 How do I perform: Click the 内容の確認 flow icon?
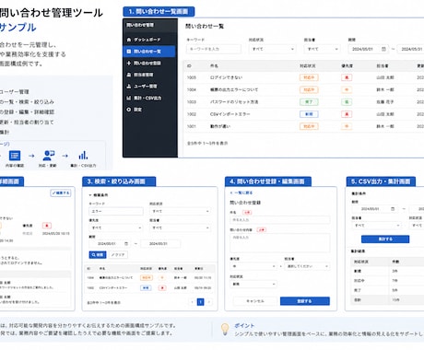pos(15,156)
